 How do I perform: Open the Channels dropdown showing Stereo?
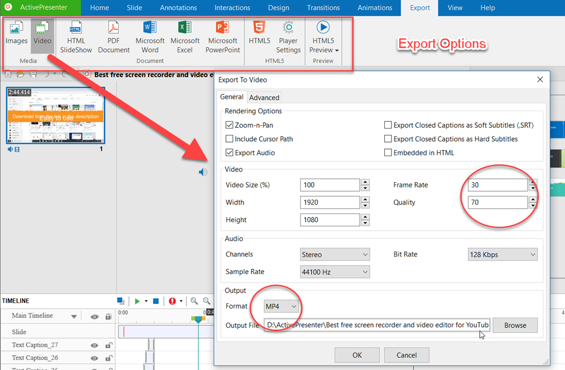click(334, 254)
